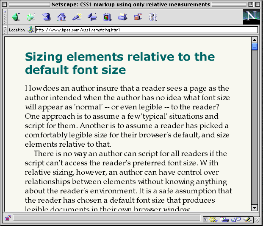Viewport: 263px width, 226px height.
Task: Click the Back navigation arrow
Action: 16,17
